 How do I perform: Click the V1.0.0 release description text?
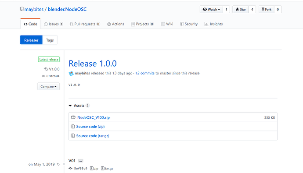pos(74,85)
